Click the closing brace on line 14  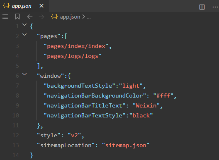point(32,155)
